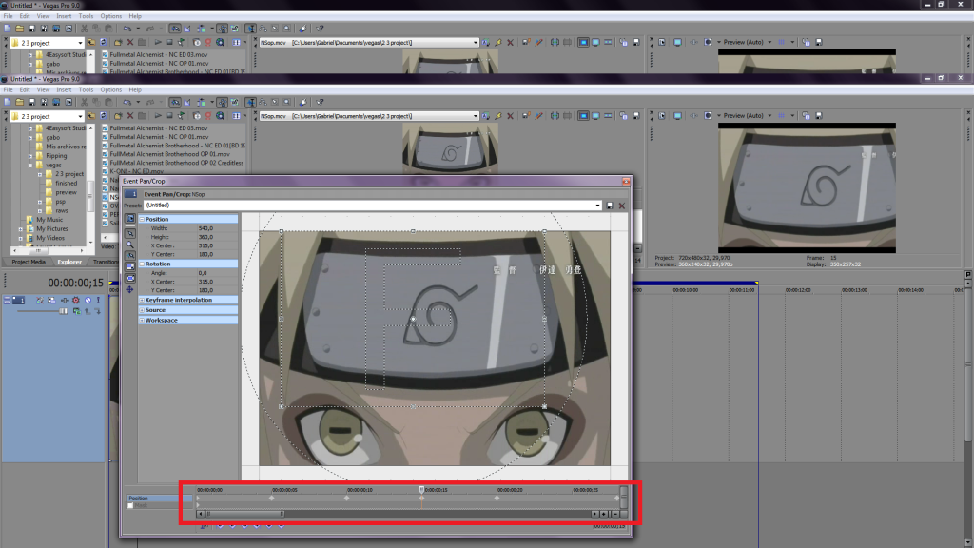Viewport: 974px width, 548px height.
Task: Open Preview (Auto) quality dropdown in front window
Action: pyautogui.click(x=769, y=115)
